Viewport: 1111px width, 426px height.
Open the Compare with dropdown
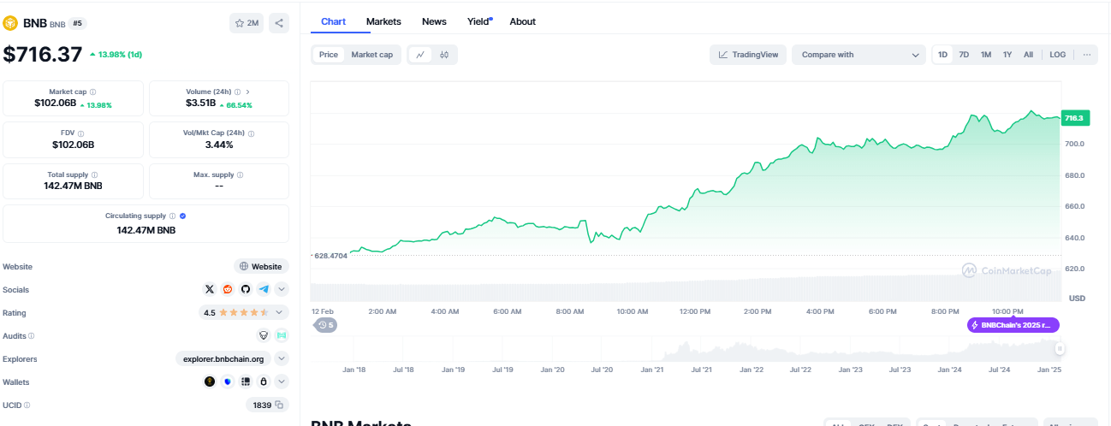pos(858,55)
